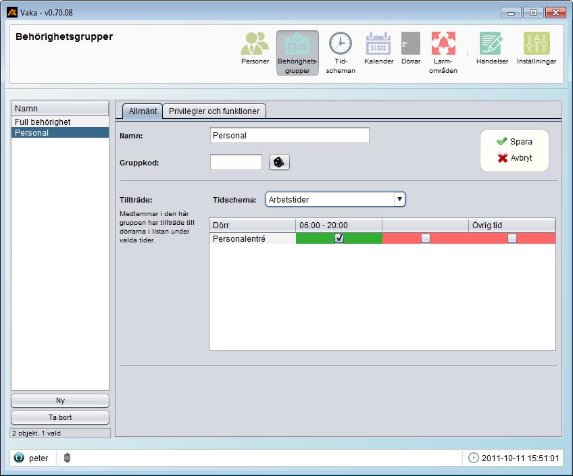Open the Händelser section
This screenshot has width=573, height=476.
[492, 49]
